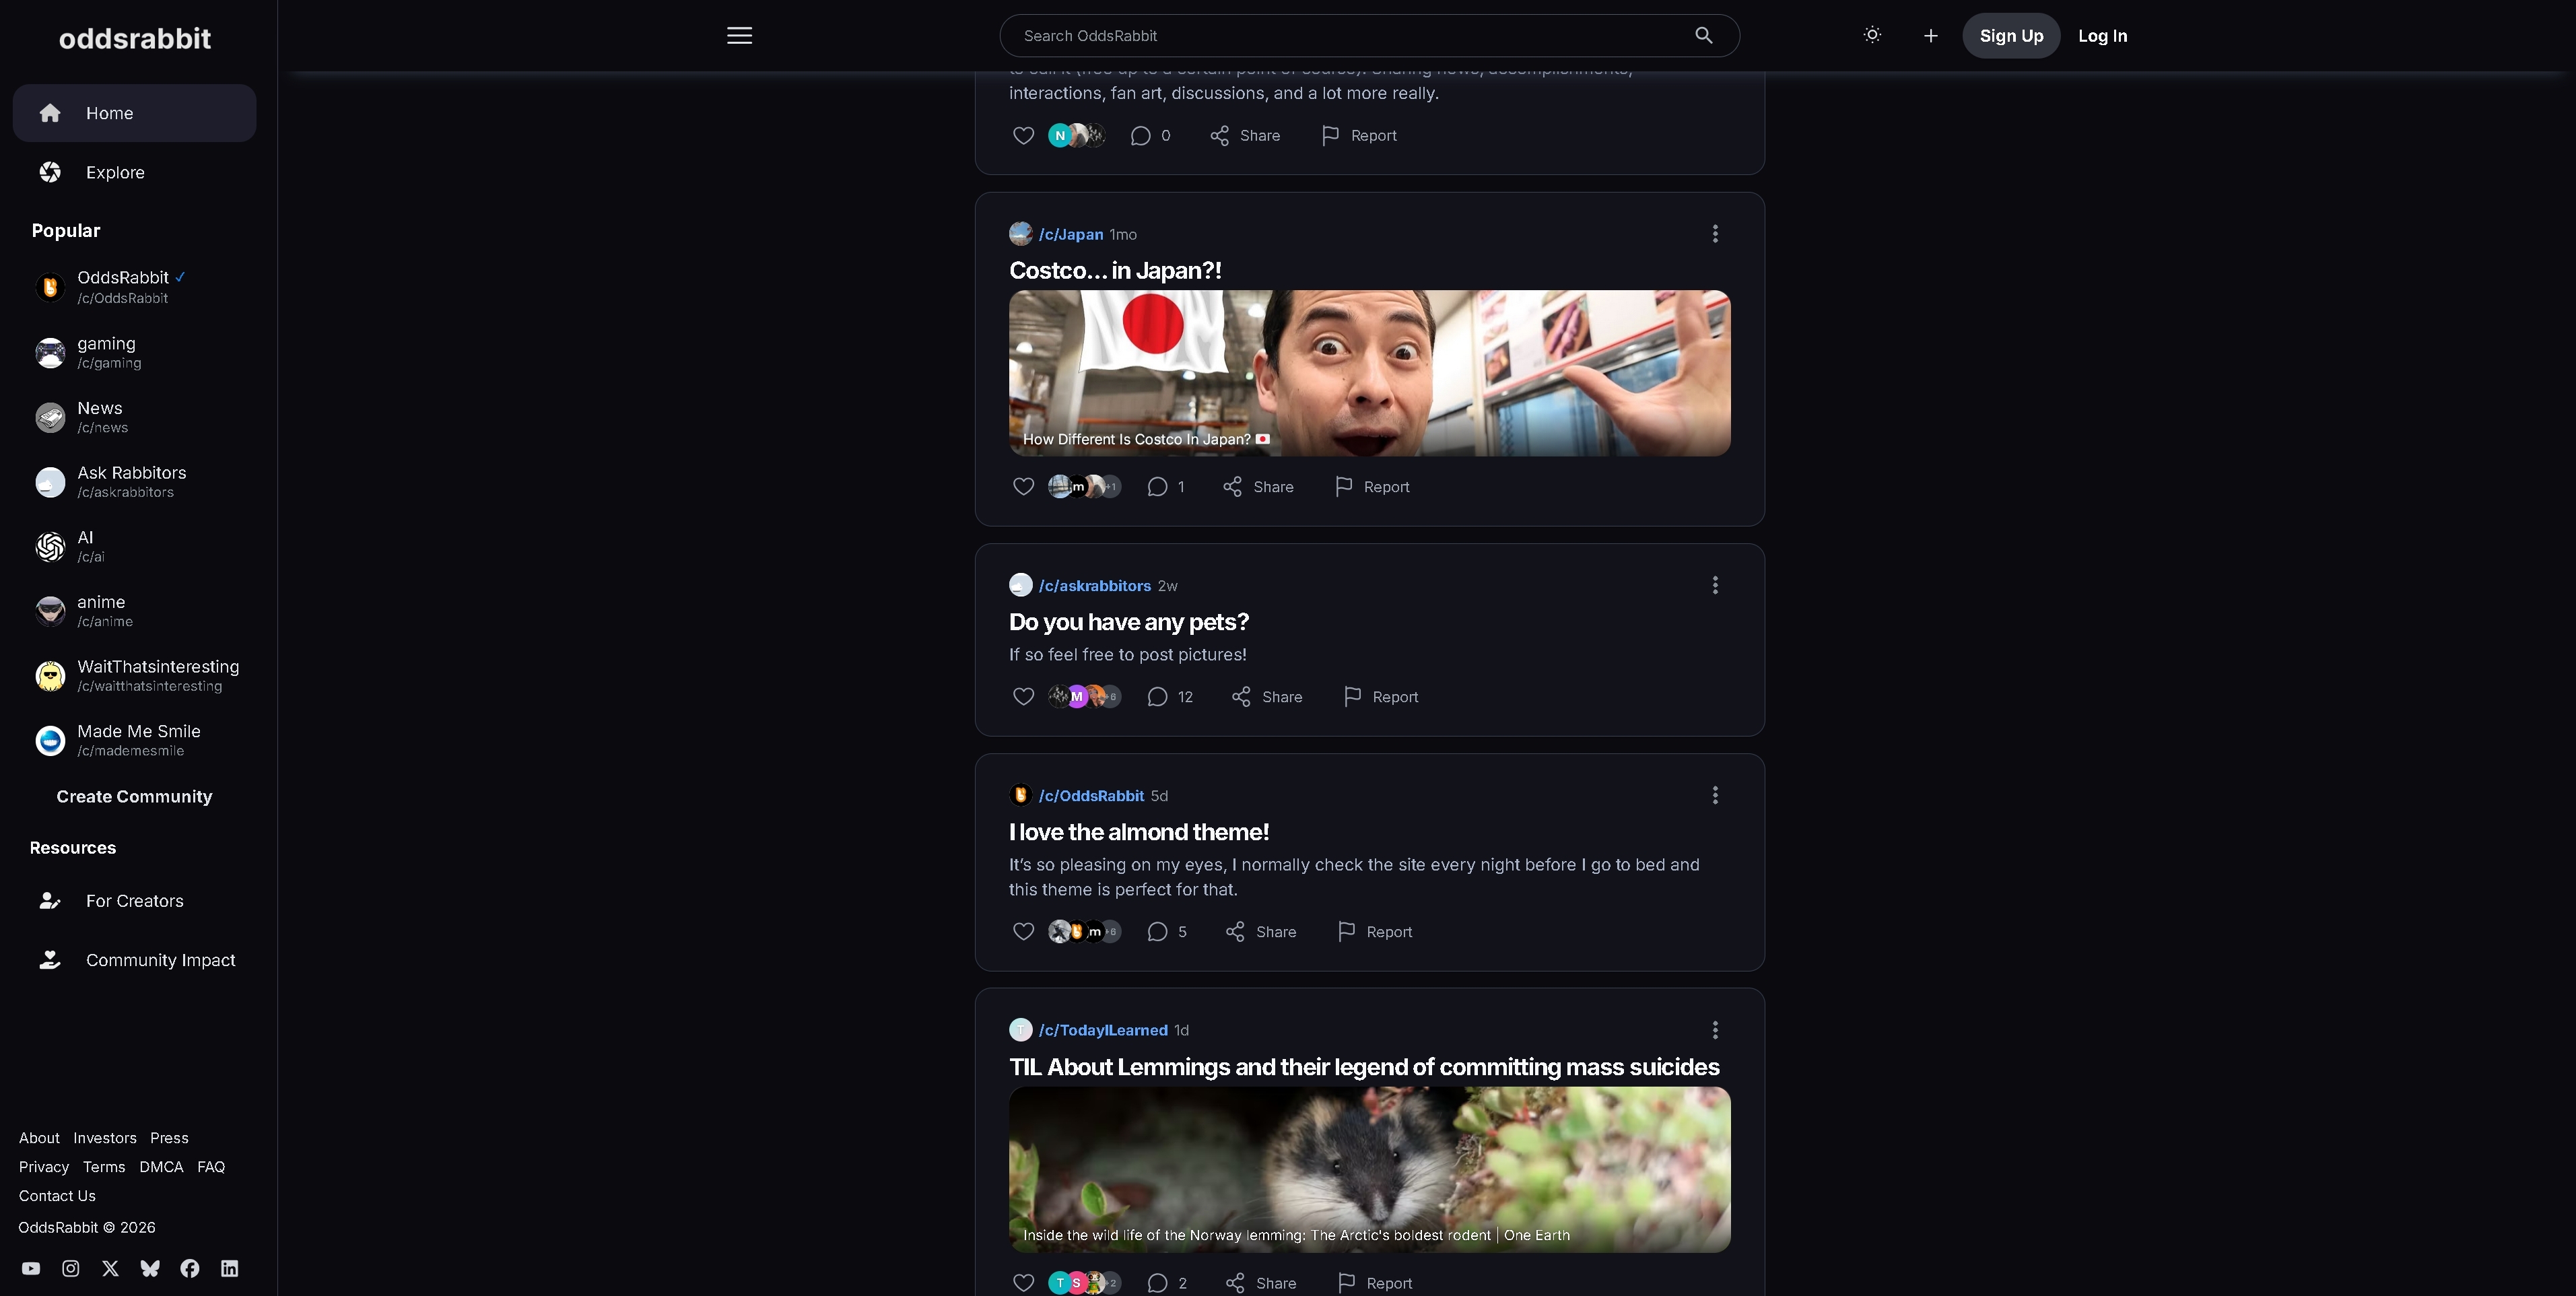Open Instagram social icon in footer

pos(71,1268)
